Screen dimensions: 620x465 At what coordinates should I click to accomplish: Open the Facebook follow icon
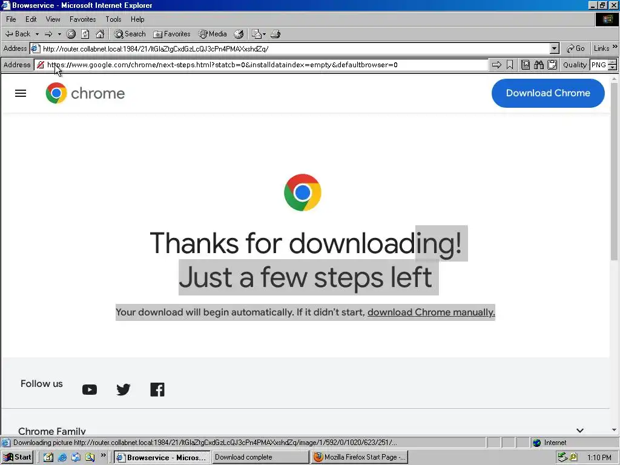[157, 389]
